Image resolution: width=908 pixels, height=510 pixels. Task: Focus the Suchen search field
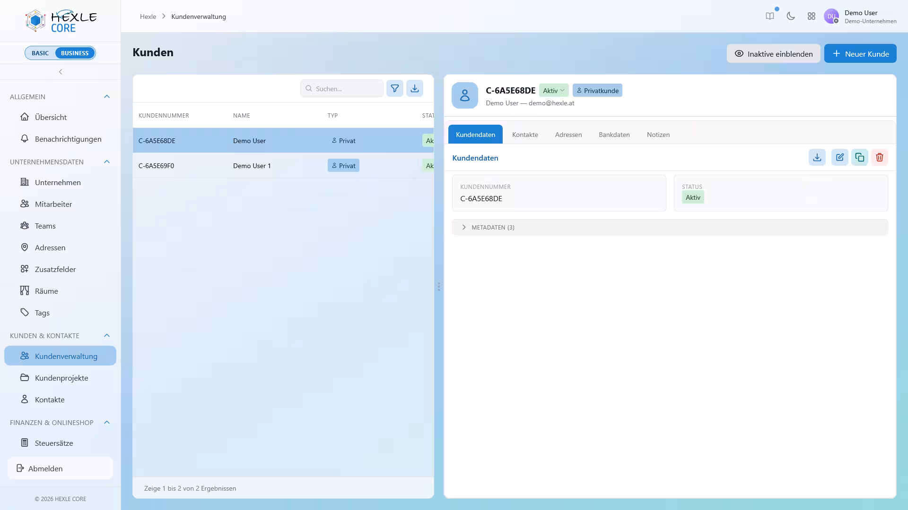point(341,88)
